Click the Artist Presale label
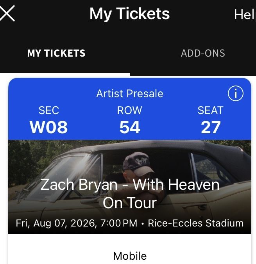Viewport: 256px width, 264px height. pos(130,94)
